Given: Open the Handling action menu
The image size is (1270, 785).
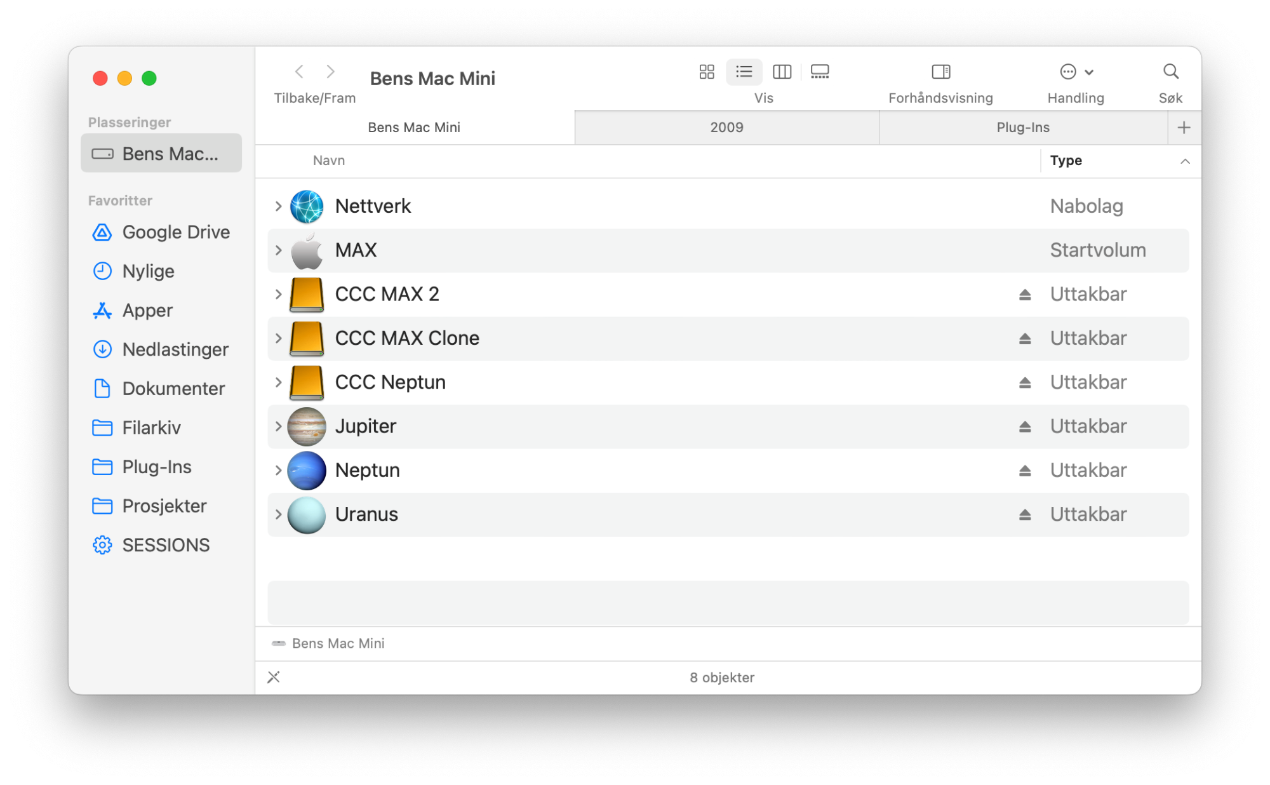Looking at the screenshot, I should (1076, 72).
